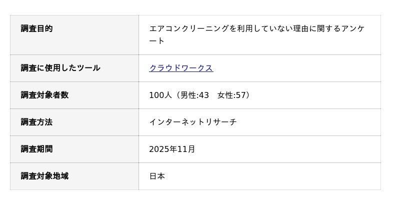Click the phrase に関する in the purpose text
This screenshot has width=400, height=205.
pos(313,28)
